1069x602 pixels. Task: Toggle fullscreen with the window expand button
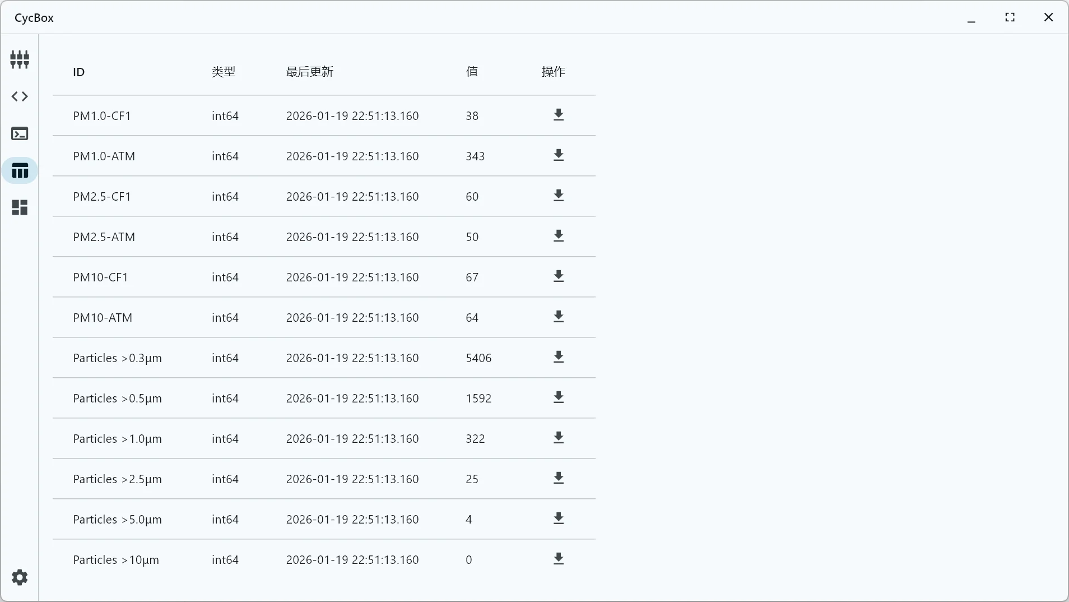point(1010,17)
